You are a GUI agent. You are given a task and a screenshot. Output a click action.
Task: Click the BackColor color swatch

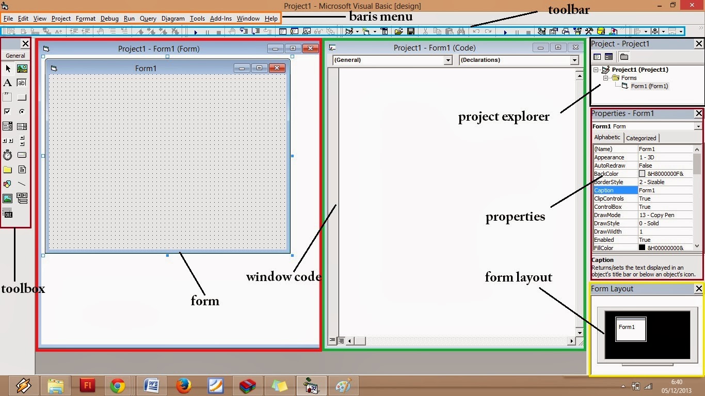(642, 174)
